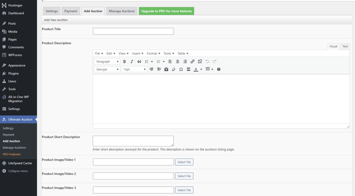Image resolution: width=355 pixels, height=196 pixels.
Task: Insert a blockquote in the description
Action: (x=139, y=61)
